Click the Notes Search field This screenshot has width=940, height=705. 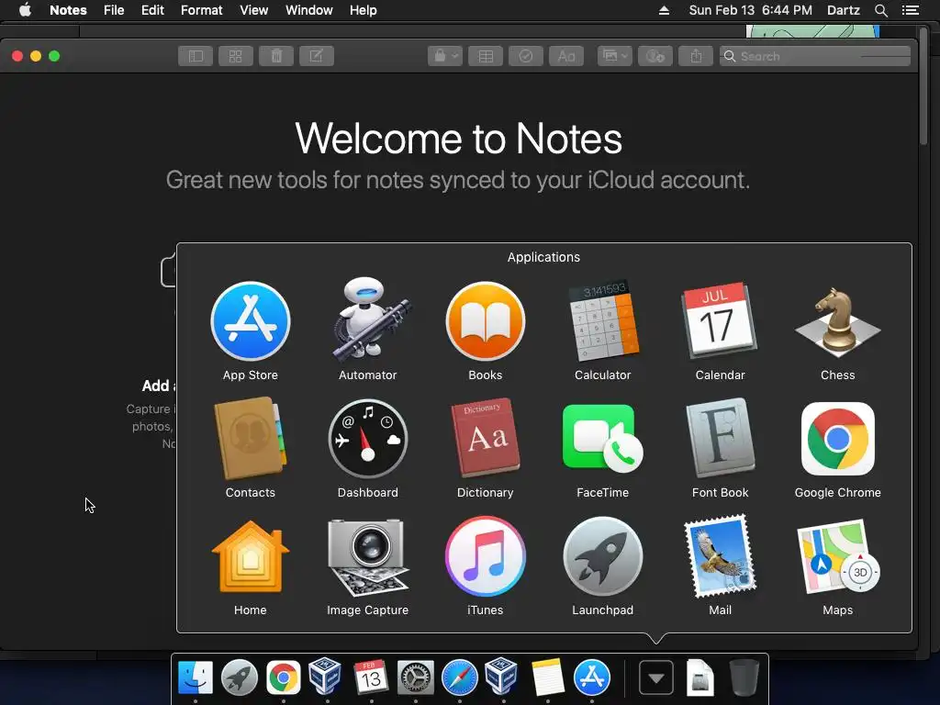point(815,56)
